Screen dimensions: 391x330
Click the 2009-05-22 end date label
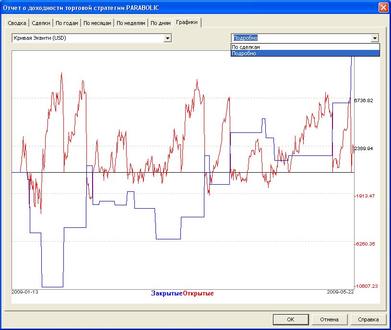pyautogui.click(x=340, y=292)
